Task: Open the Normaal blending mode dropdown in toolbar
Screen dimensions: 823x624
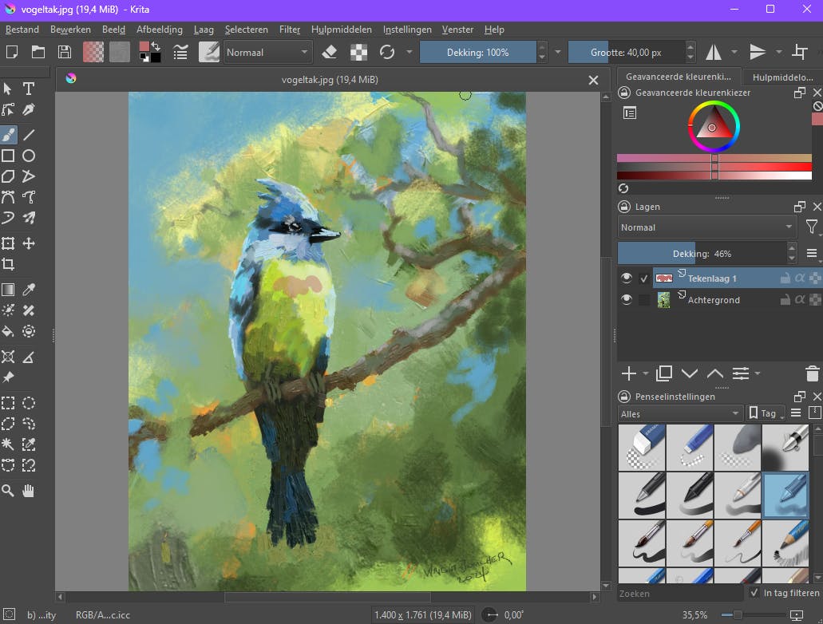Action: [x=267, y=53]
